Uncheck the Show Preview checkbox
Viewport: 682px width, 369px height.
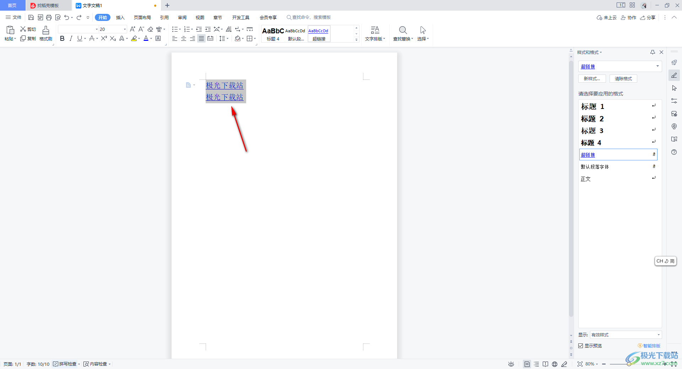click(581, 346)
